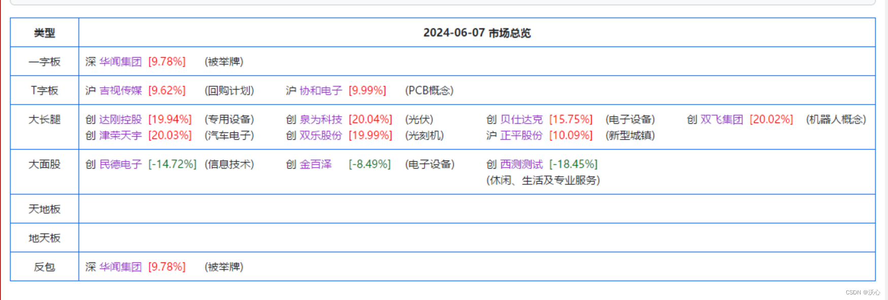The image size is (888, 300).
Task: Open 双乐股份 stock link
Action: pyautogui.click(x=321, y=136)
